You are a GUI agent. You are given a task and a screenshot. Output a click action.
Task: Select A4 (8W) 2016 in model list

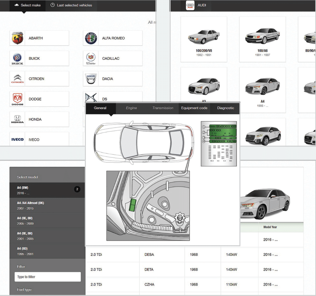coord(47,190)
